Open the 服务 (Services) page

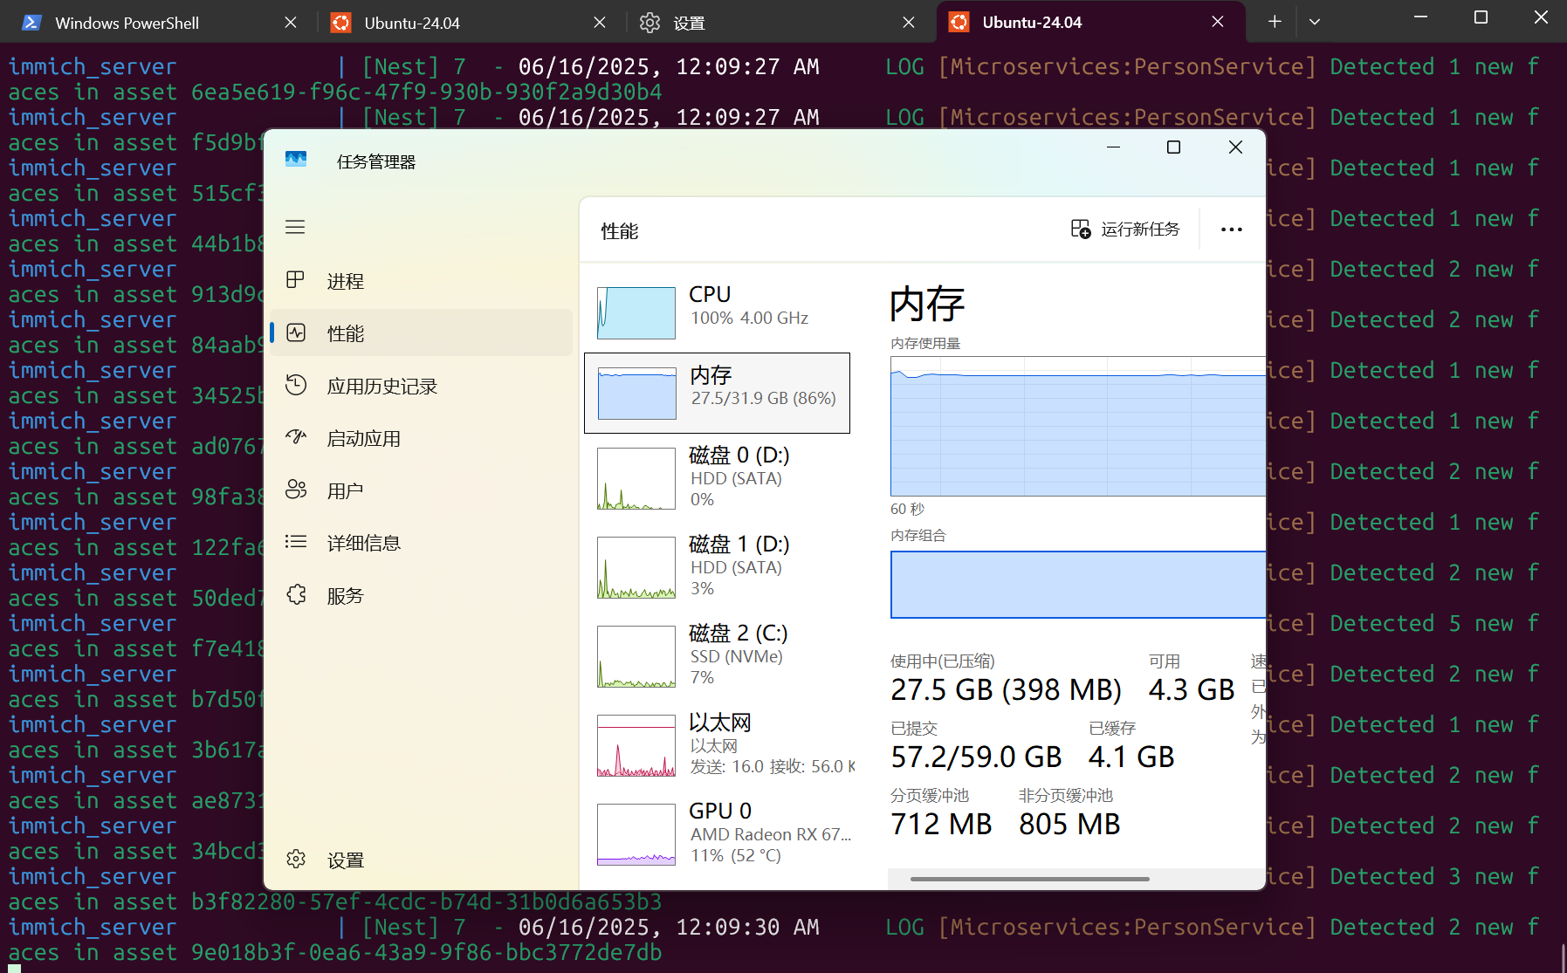(421, 595)
